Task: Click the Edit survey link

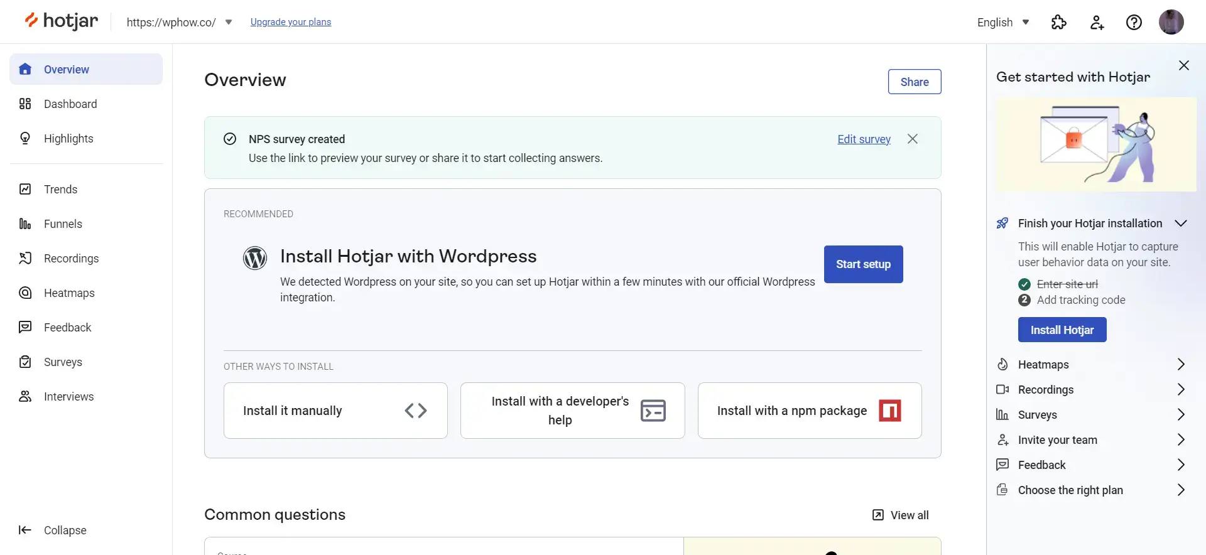Action: (x=864, y=139)
